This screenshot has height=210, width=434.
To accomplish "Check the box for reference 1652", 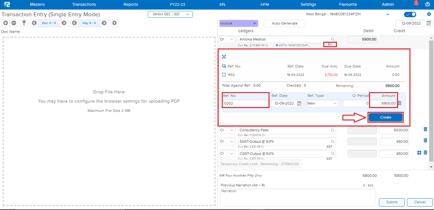I will 224,75.
